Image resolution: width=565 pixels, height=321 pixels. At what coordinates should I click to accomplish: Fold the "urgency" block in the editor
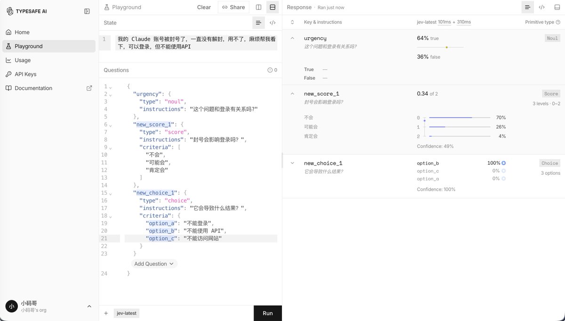point(111,94)
